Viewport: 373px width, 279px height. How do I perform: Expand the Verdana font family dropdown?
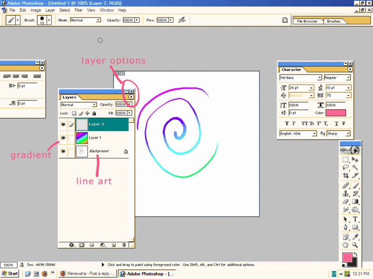pyautogui.click(x=319, y=78)
